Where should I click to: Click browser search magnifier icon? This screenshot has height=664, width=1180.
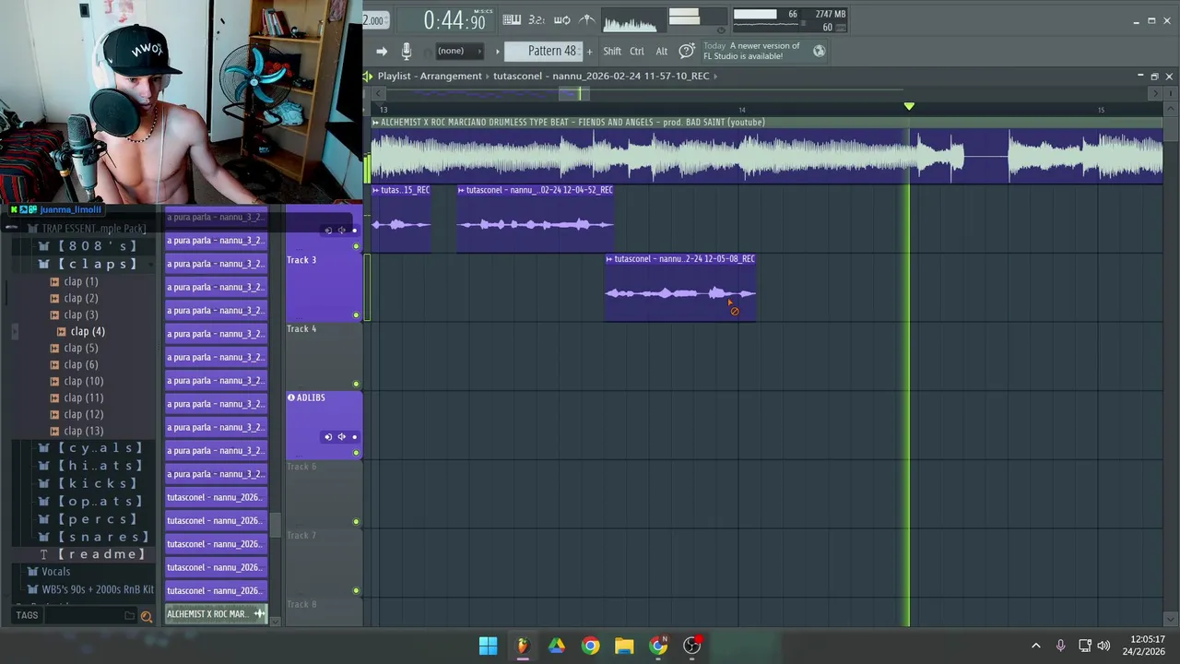(146, 616)
